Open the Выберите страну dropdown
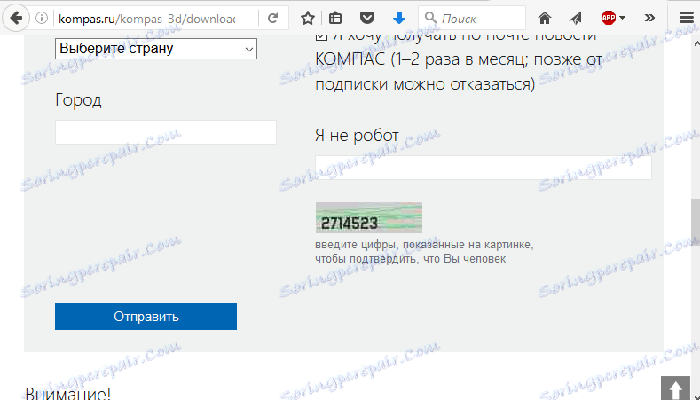The image size is (700, 400). (x=156, y=49)
